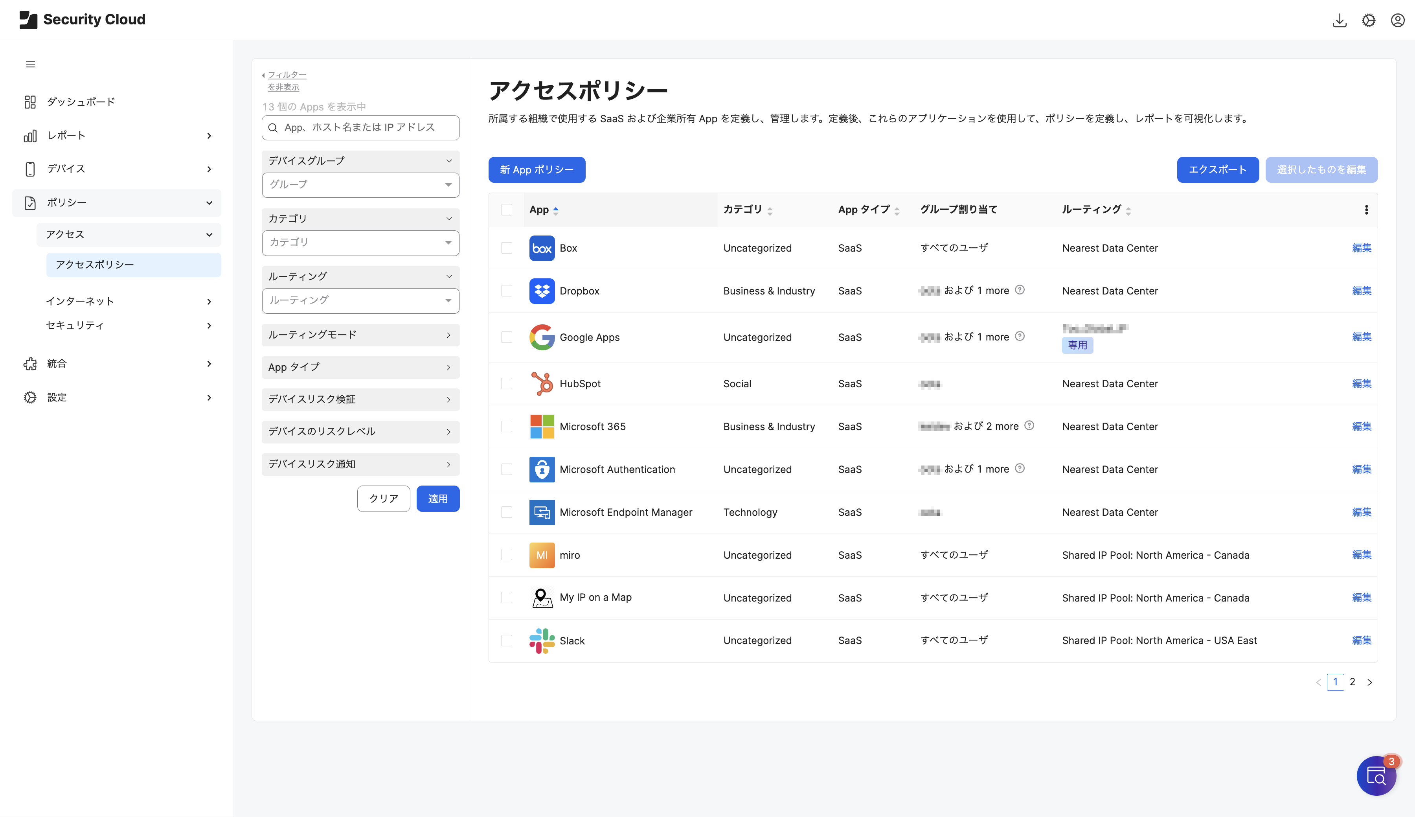The height and width of the screenshot is (817, 1415).
Task: Click the download icon in top bar
Action: coord(1339,20)
